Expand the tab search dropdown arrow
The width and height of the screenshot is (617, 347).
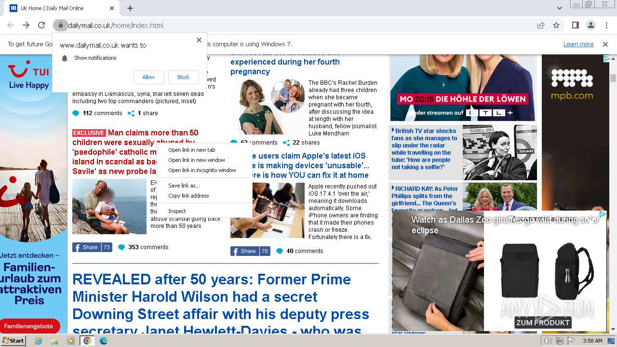coord(559,8)
